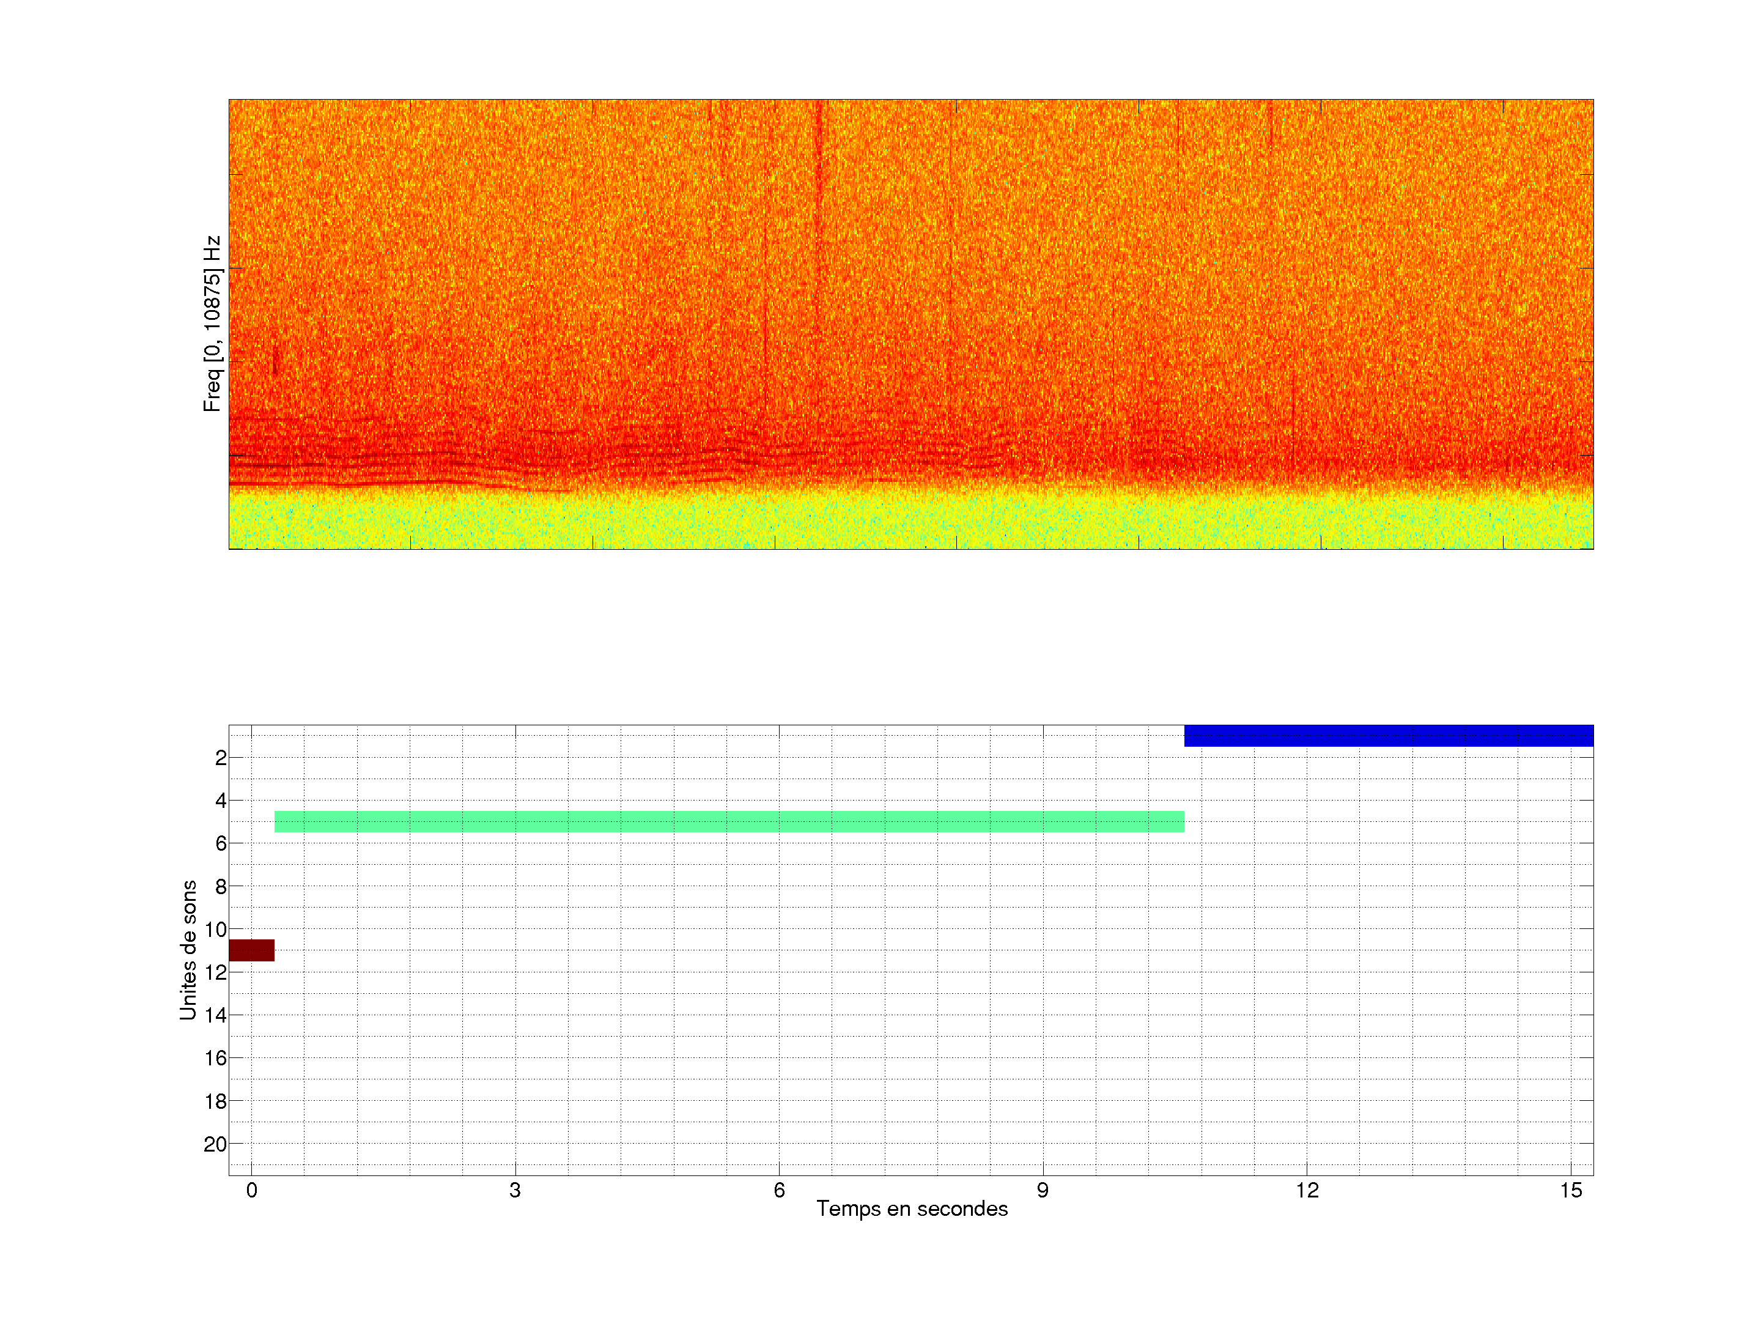The width and height of the screenshot is (1761, 1321).
Task: Click y-axis tick label 10
Action: click(x=215, y=929)
